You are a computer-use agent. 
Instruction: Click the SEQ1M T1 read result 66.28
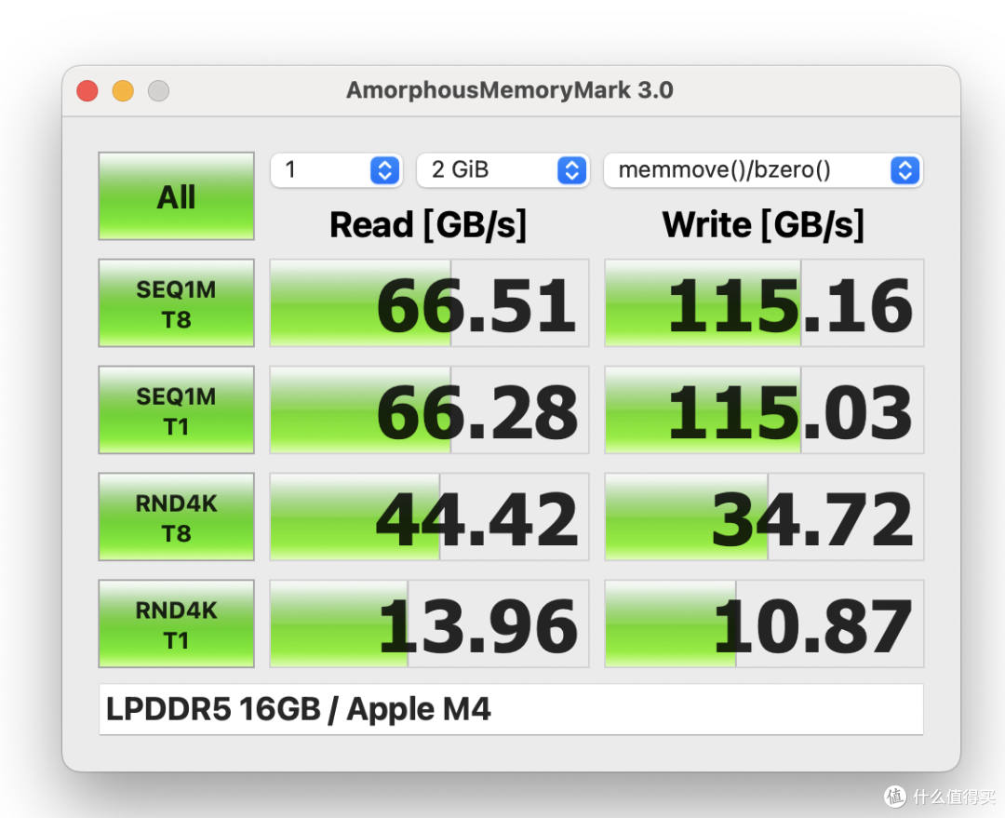click(x=429, y=410)
